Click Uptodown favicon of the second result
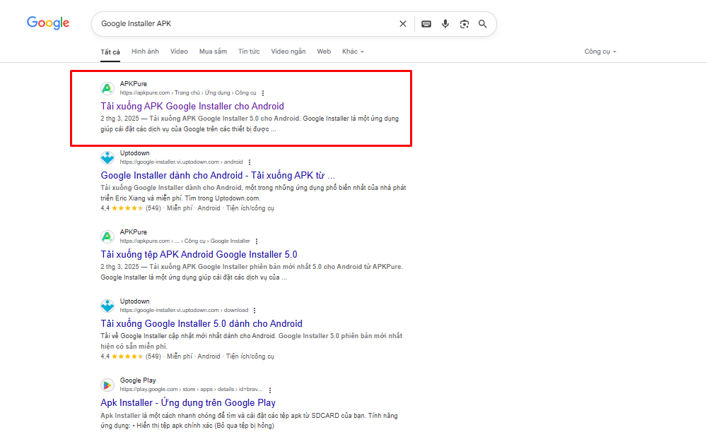Screen dimensions: 707x432 coord(107,157)
